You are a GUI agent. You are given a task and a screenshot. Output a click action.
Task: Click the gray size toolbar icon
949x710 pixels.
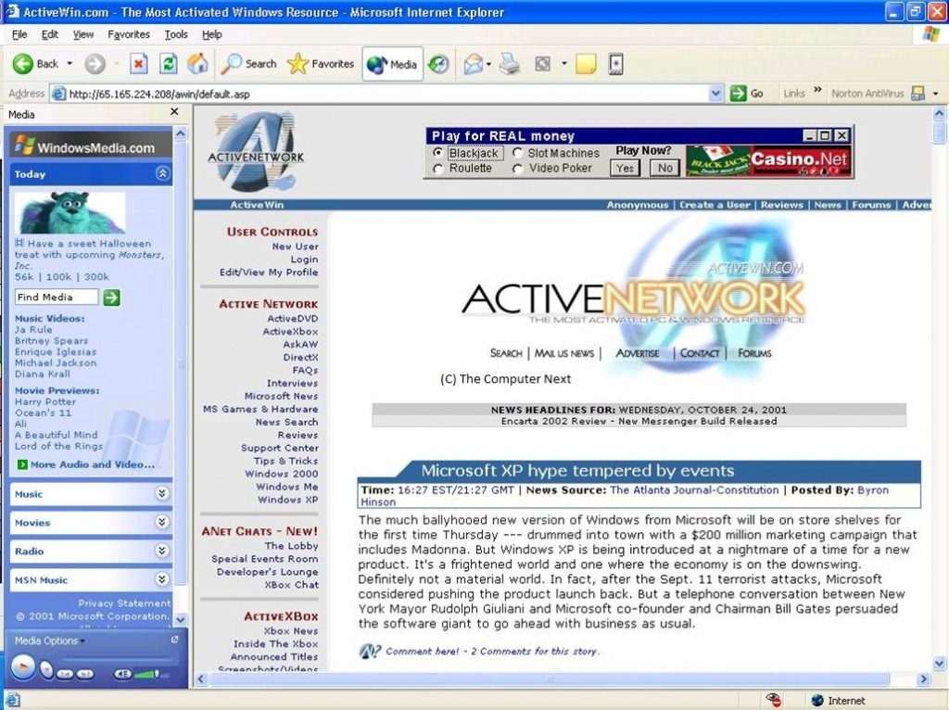543,64
